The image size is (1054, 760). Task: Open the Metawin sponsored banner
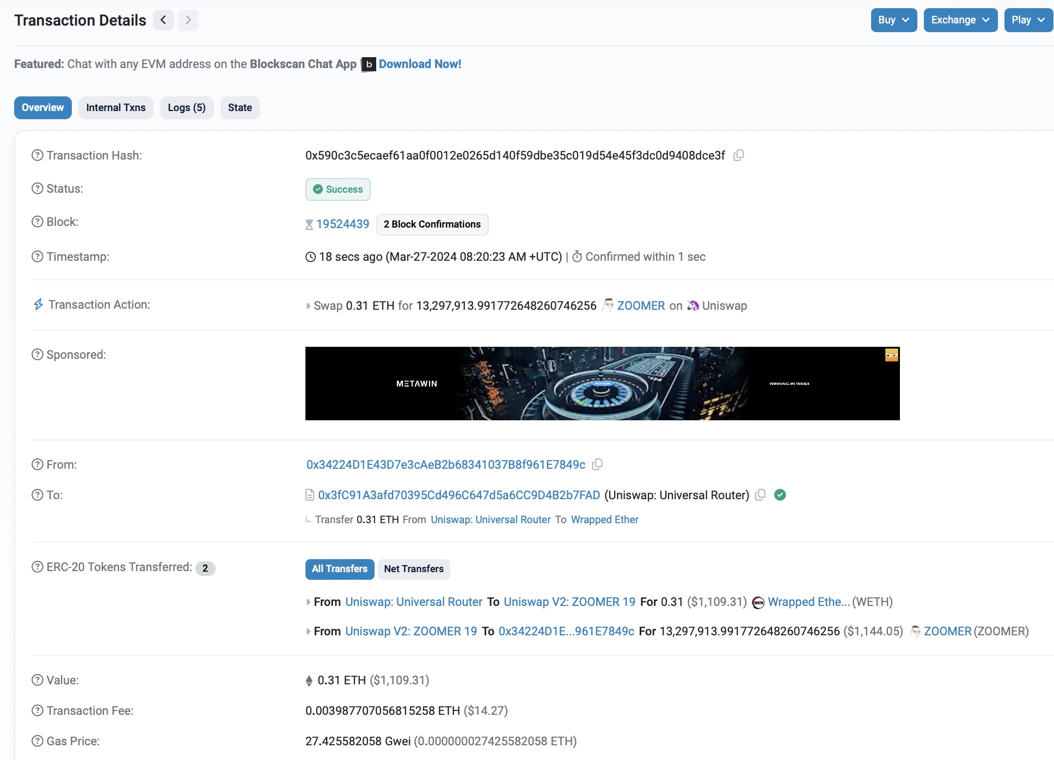(x=602, y=383)
